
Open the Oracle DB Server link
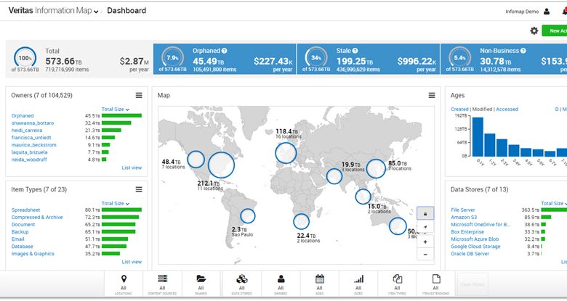470,254
